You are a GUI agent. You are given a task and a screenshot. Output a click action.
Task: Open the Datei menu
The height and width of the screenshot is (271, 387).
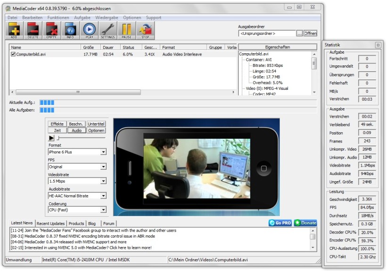(12, 18)
